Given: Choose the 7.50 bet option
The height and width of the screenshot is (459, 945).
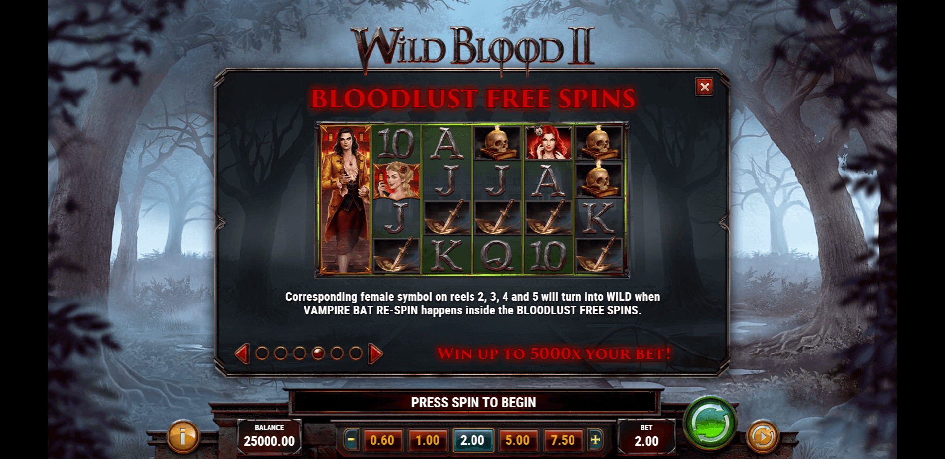Looking at the screenshot, I should click(x=563, y=440).
